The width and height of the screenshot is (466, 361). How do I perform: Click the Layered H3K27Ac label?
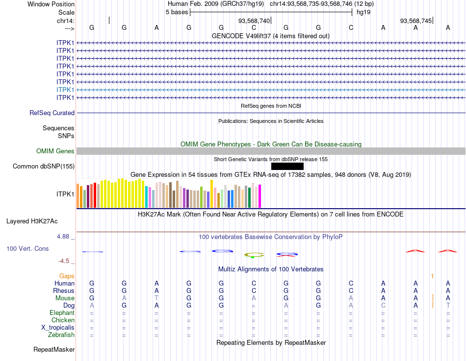click(32, 221)
